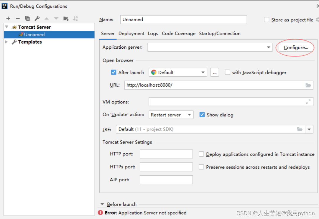Screen dimensions: 319x219
Task: Open the Startup/Connection tab
Action: click(x=220, y=34)
